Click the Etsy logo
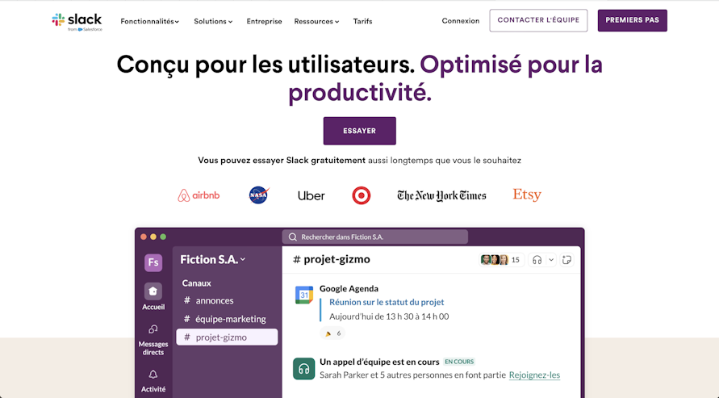 pos(527,195)
